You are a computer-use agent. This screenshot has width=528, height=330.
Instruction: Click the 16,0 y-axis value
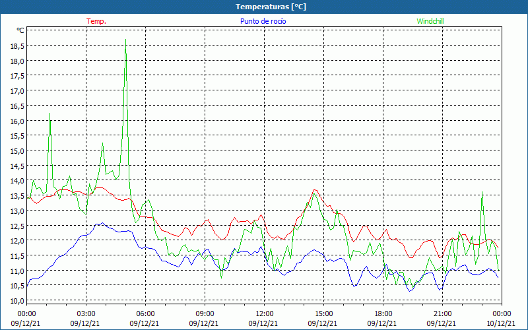[x=17, y=121]
